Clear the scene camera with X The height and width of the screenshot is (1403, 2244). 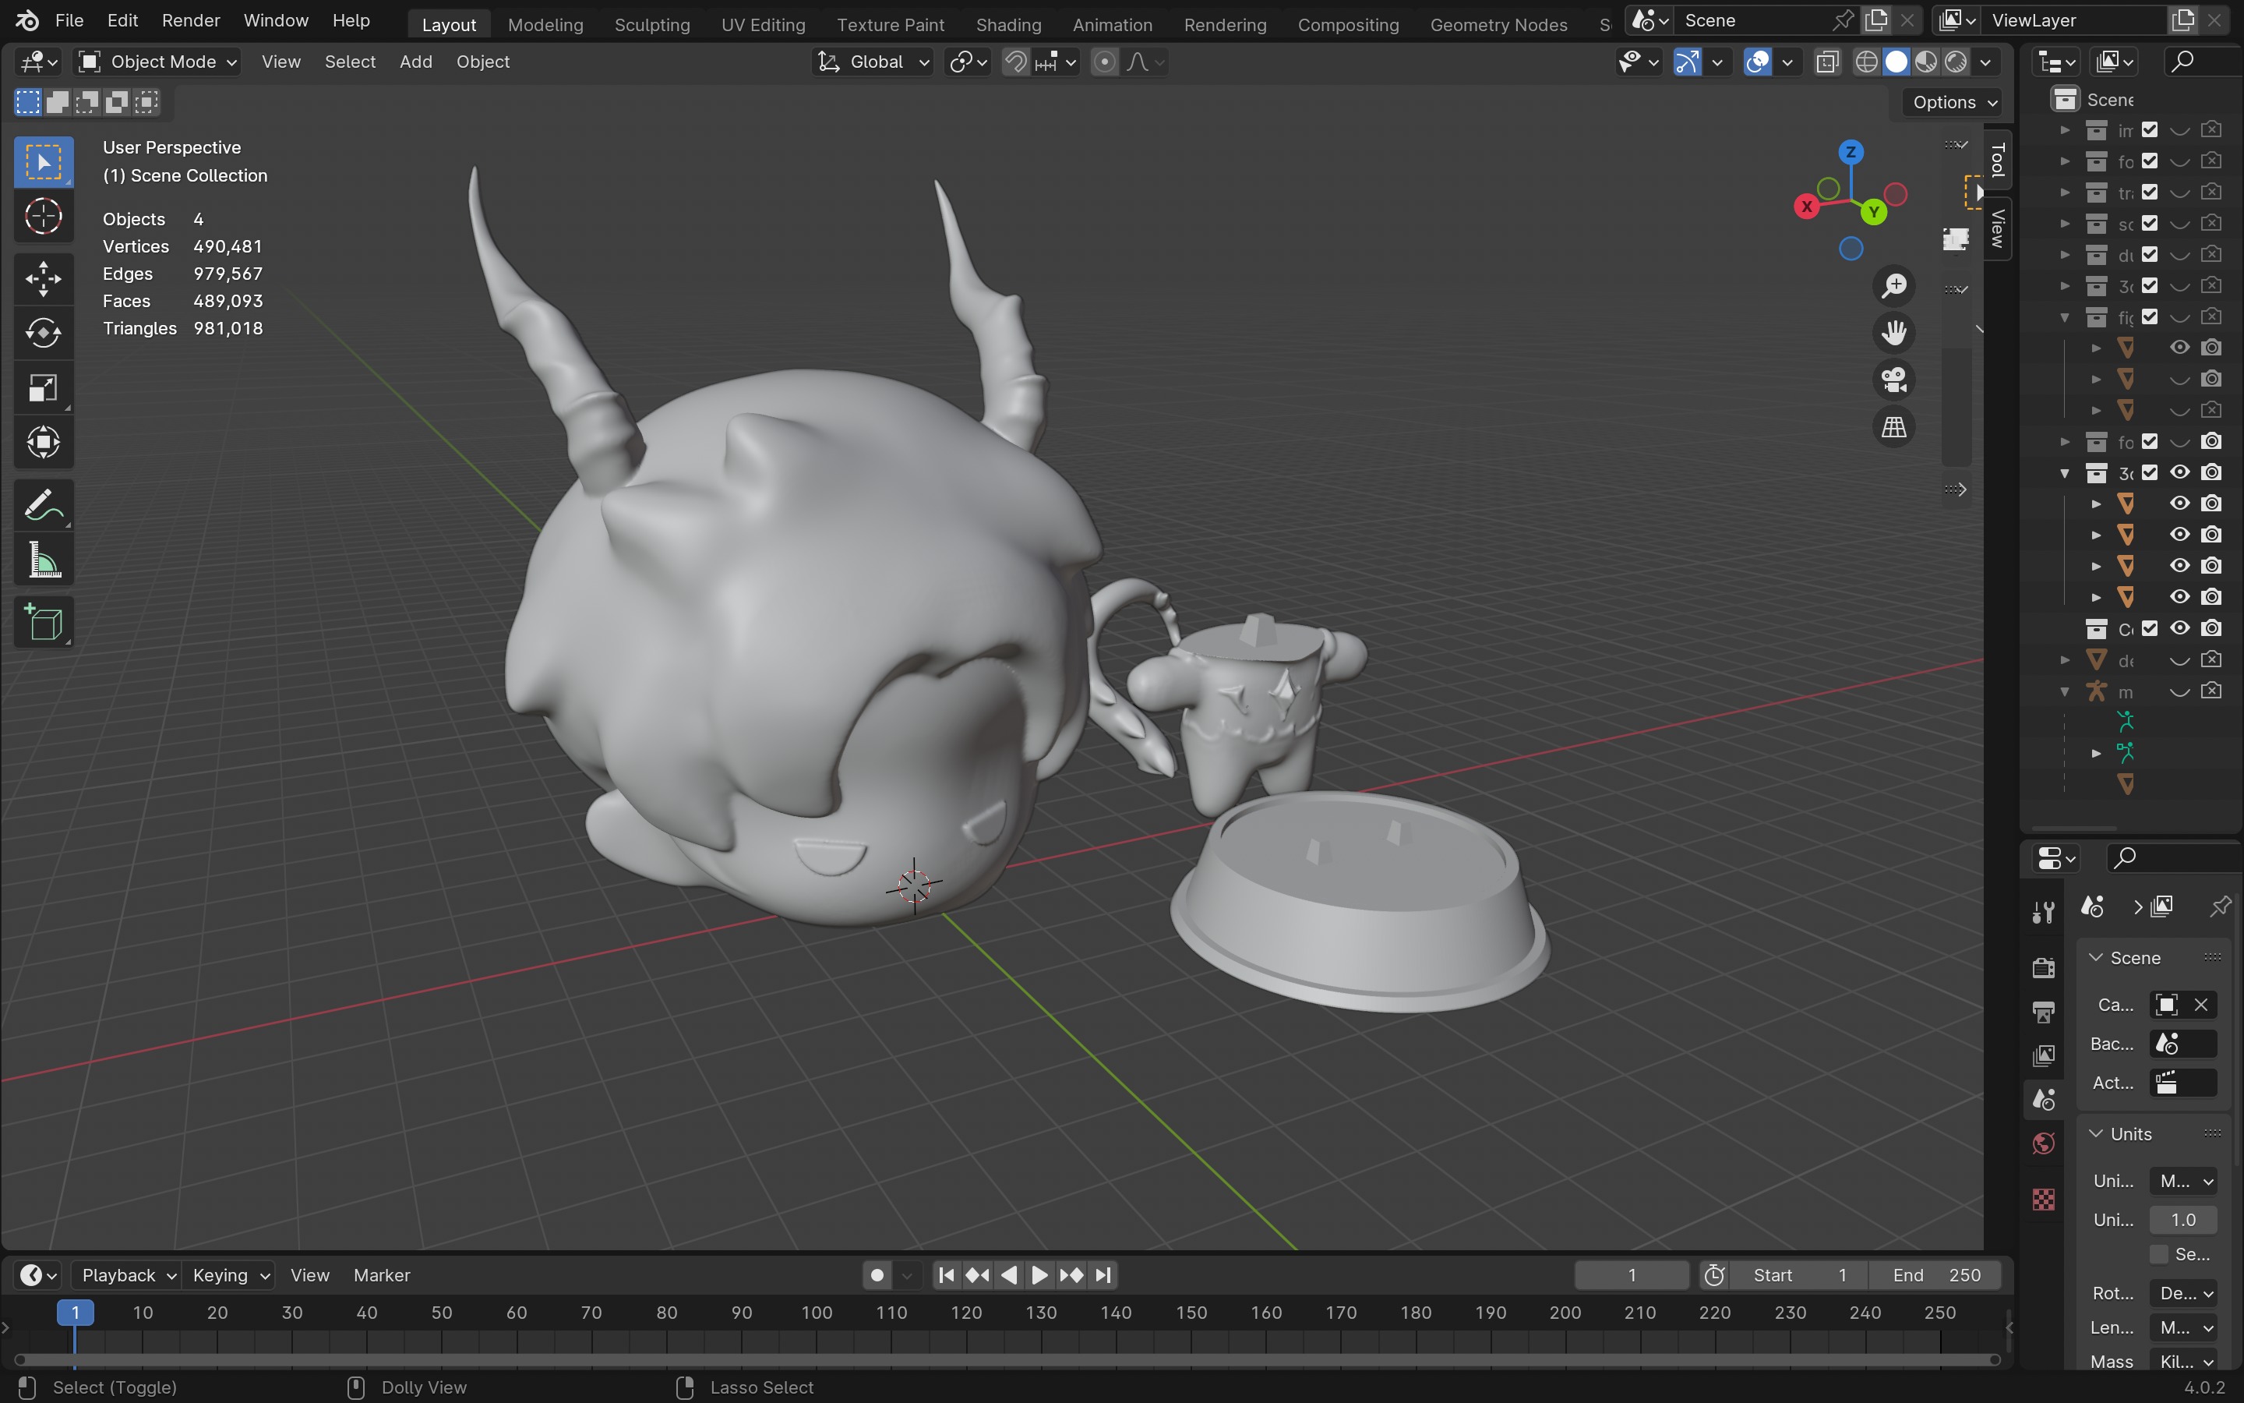tap(2200, 1005)
